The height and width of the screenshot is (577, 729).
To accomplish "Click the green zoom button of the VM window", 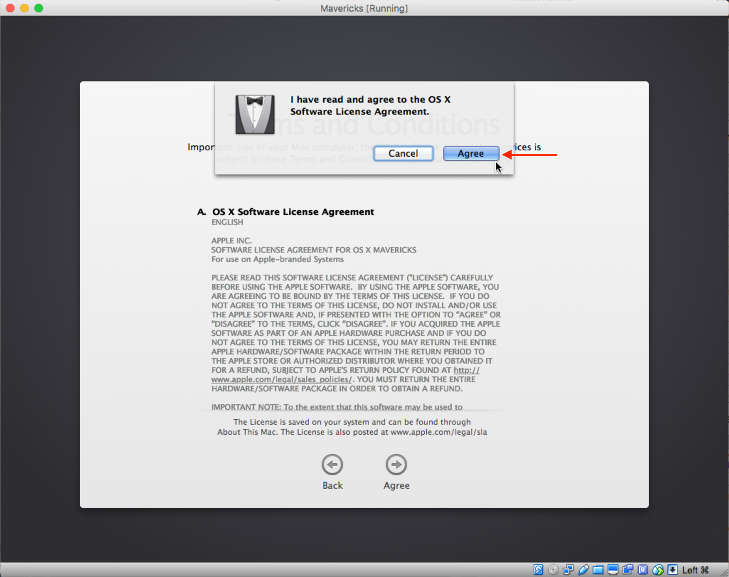I will 39,8.
